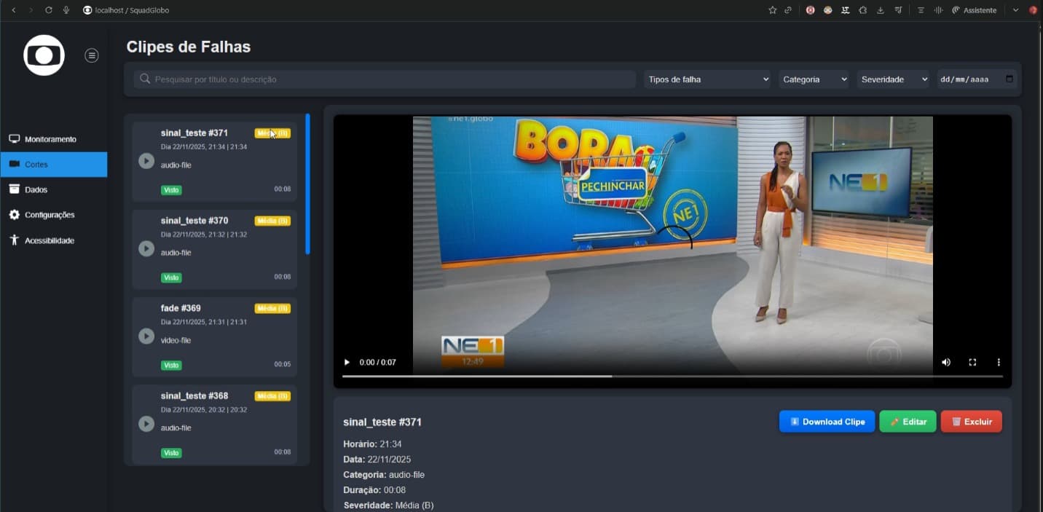The height and width of the screenshot is (512, 1043).
Task: Open browser downloads icon
Action: [x=881, y=10]
